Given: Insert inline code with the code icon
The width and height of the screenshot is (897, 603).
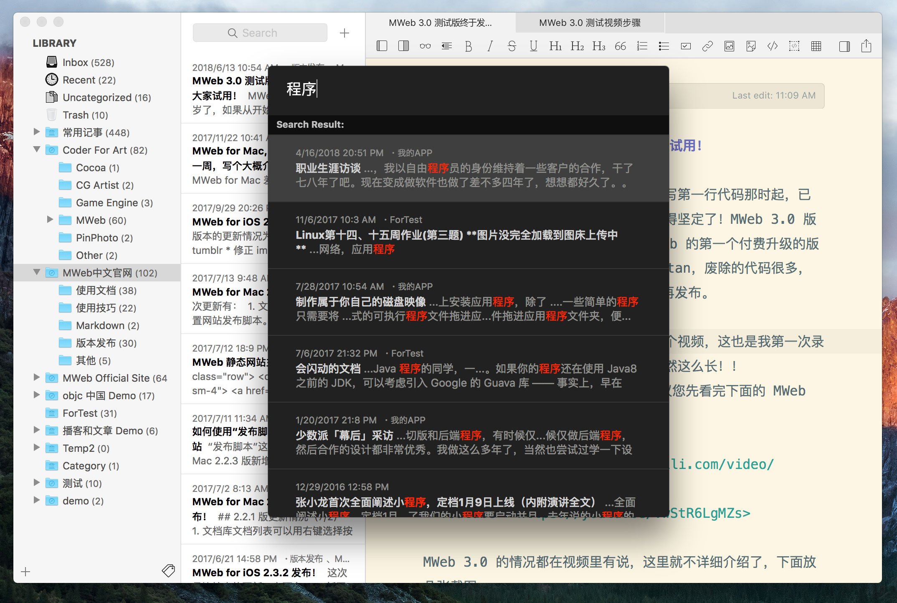Looking at the screenshot, I should (x=773, y=46).
